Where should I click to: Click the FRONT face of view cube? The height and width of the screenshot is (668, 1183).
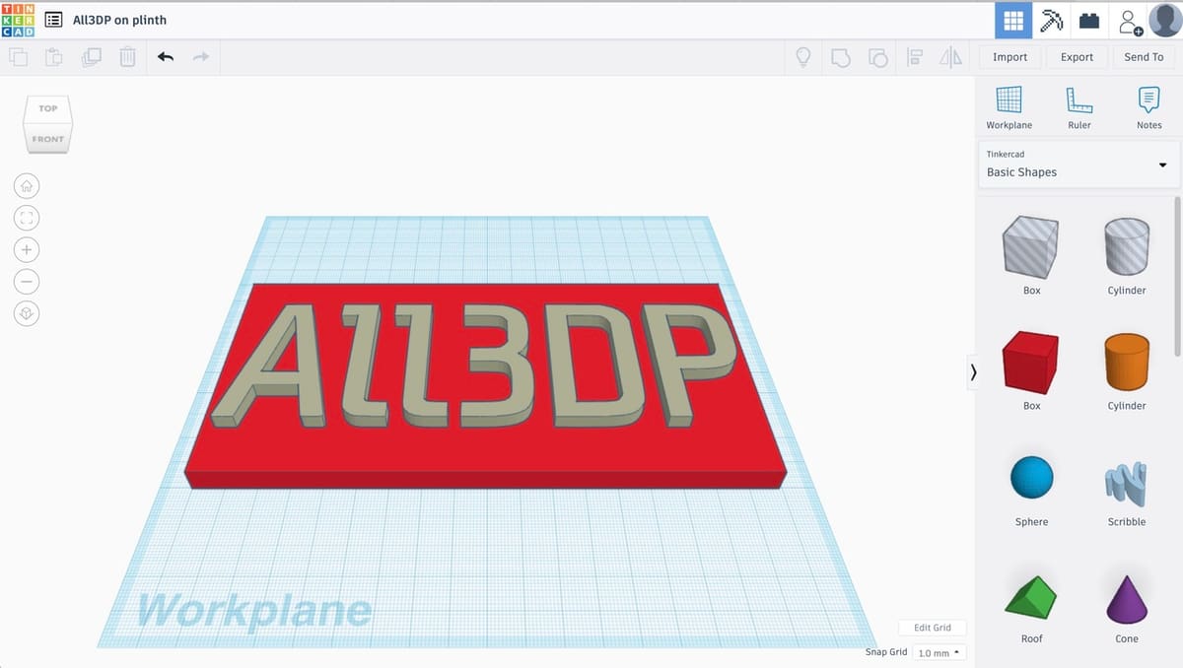coord(47,139)
